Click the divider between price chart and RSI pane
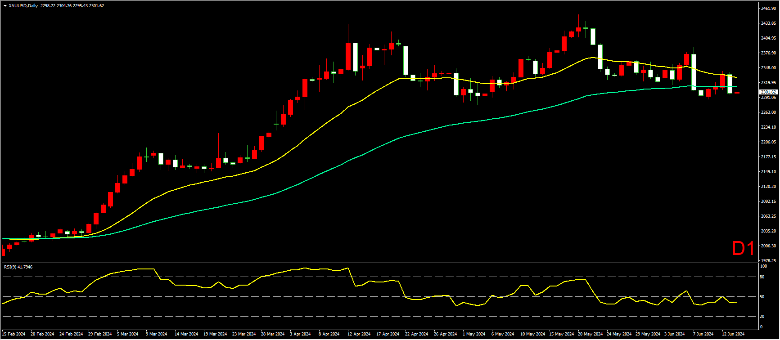 pos(378,262)
